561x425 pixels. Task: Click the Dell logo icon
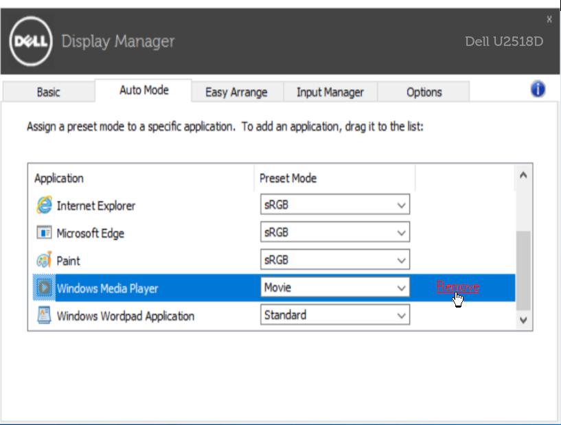(31, 41)
